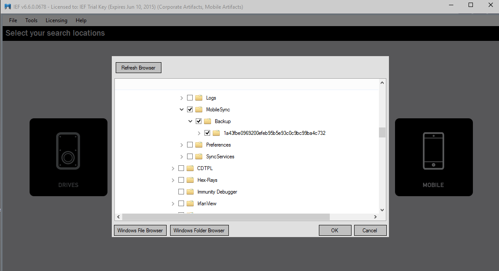Expand the 1a43fbe0969200efeb backup folder node

tap(199, 133)
